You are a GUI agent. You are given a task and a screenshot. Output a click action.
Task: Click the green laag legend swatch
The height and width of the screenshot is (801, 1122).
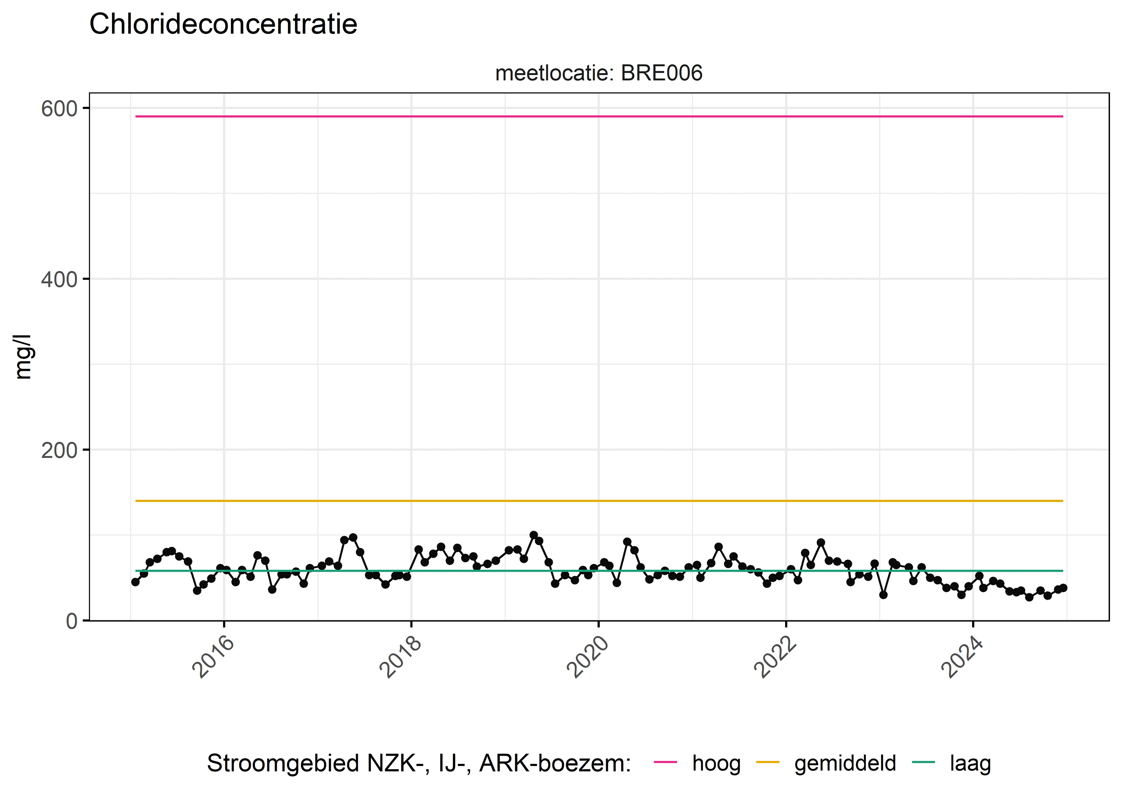click(923, 762)
